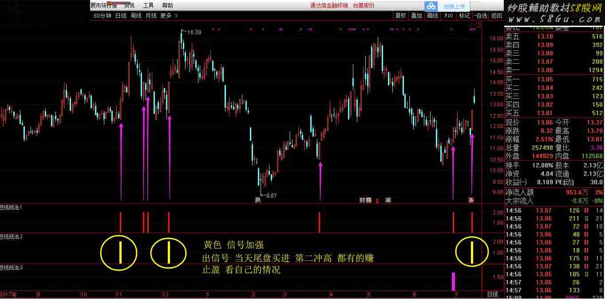
Task: Click the 画线 drawing button
Action: pyautogui.click(x=432, y=16)
